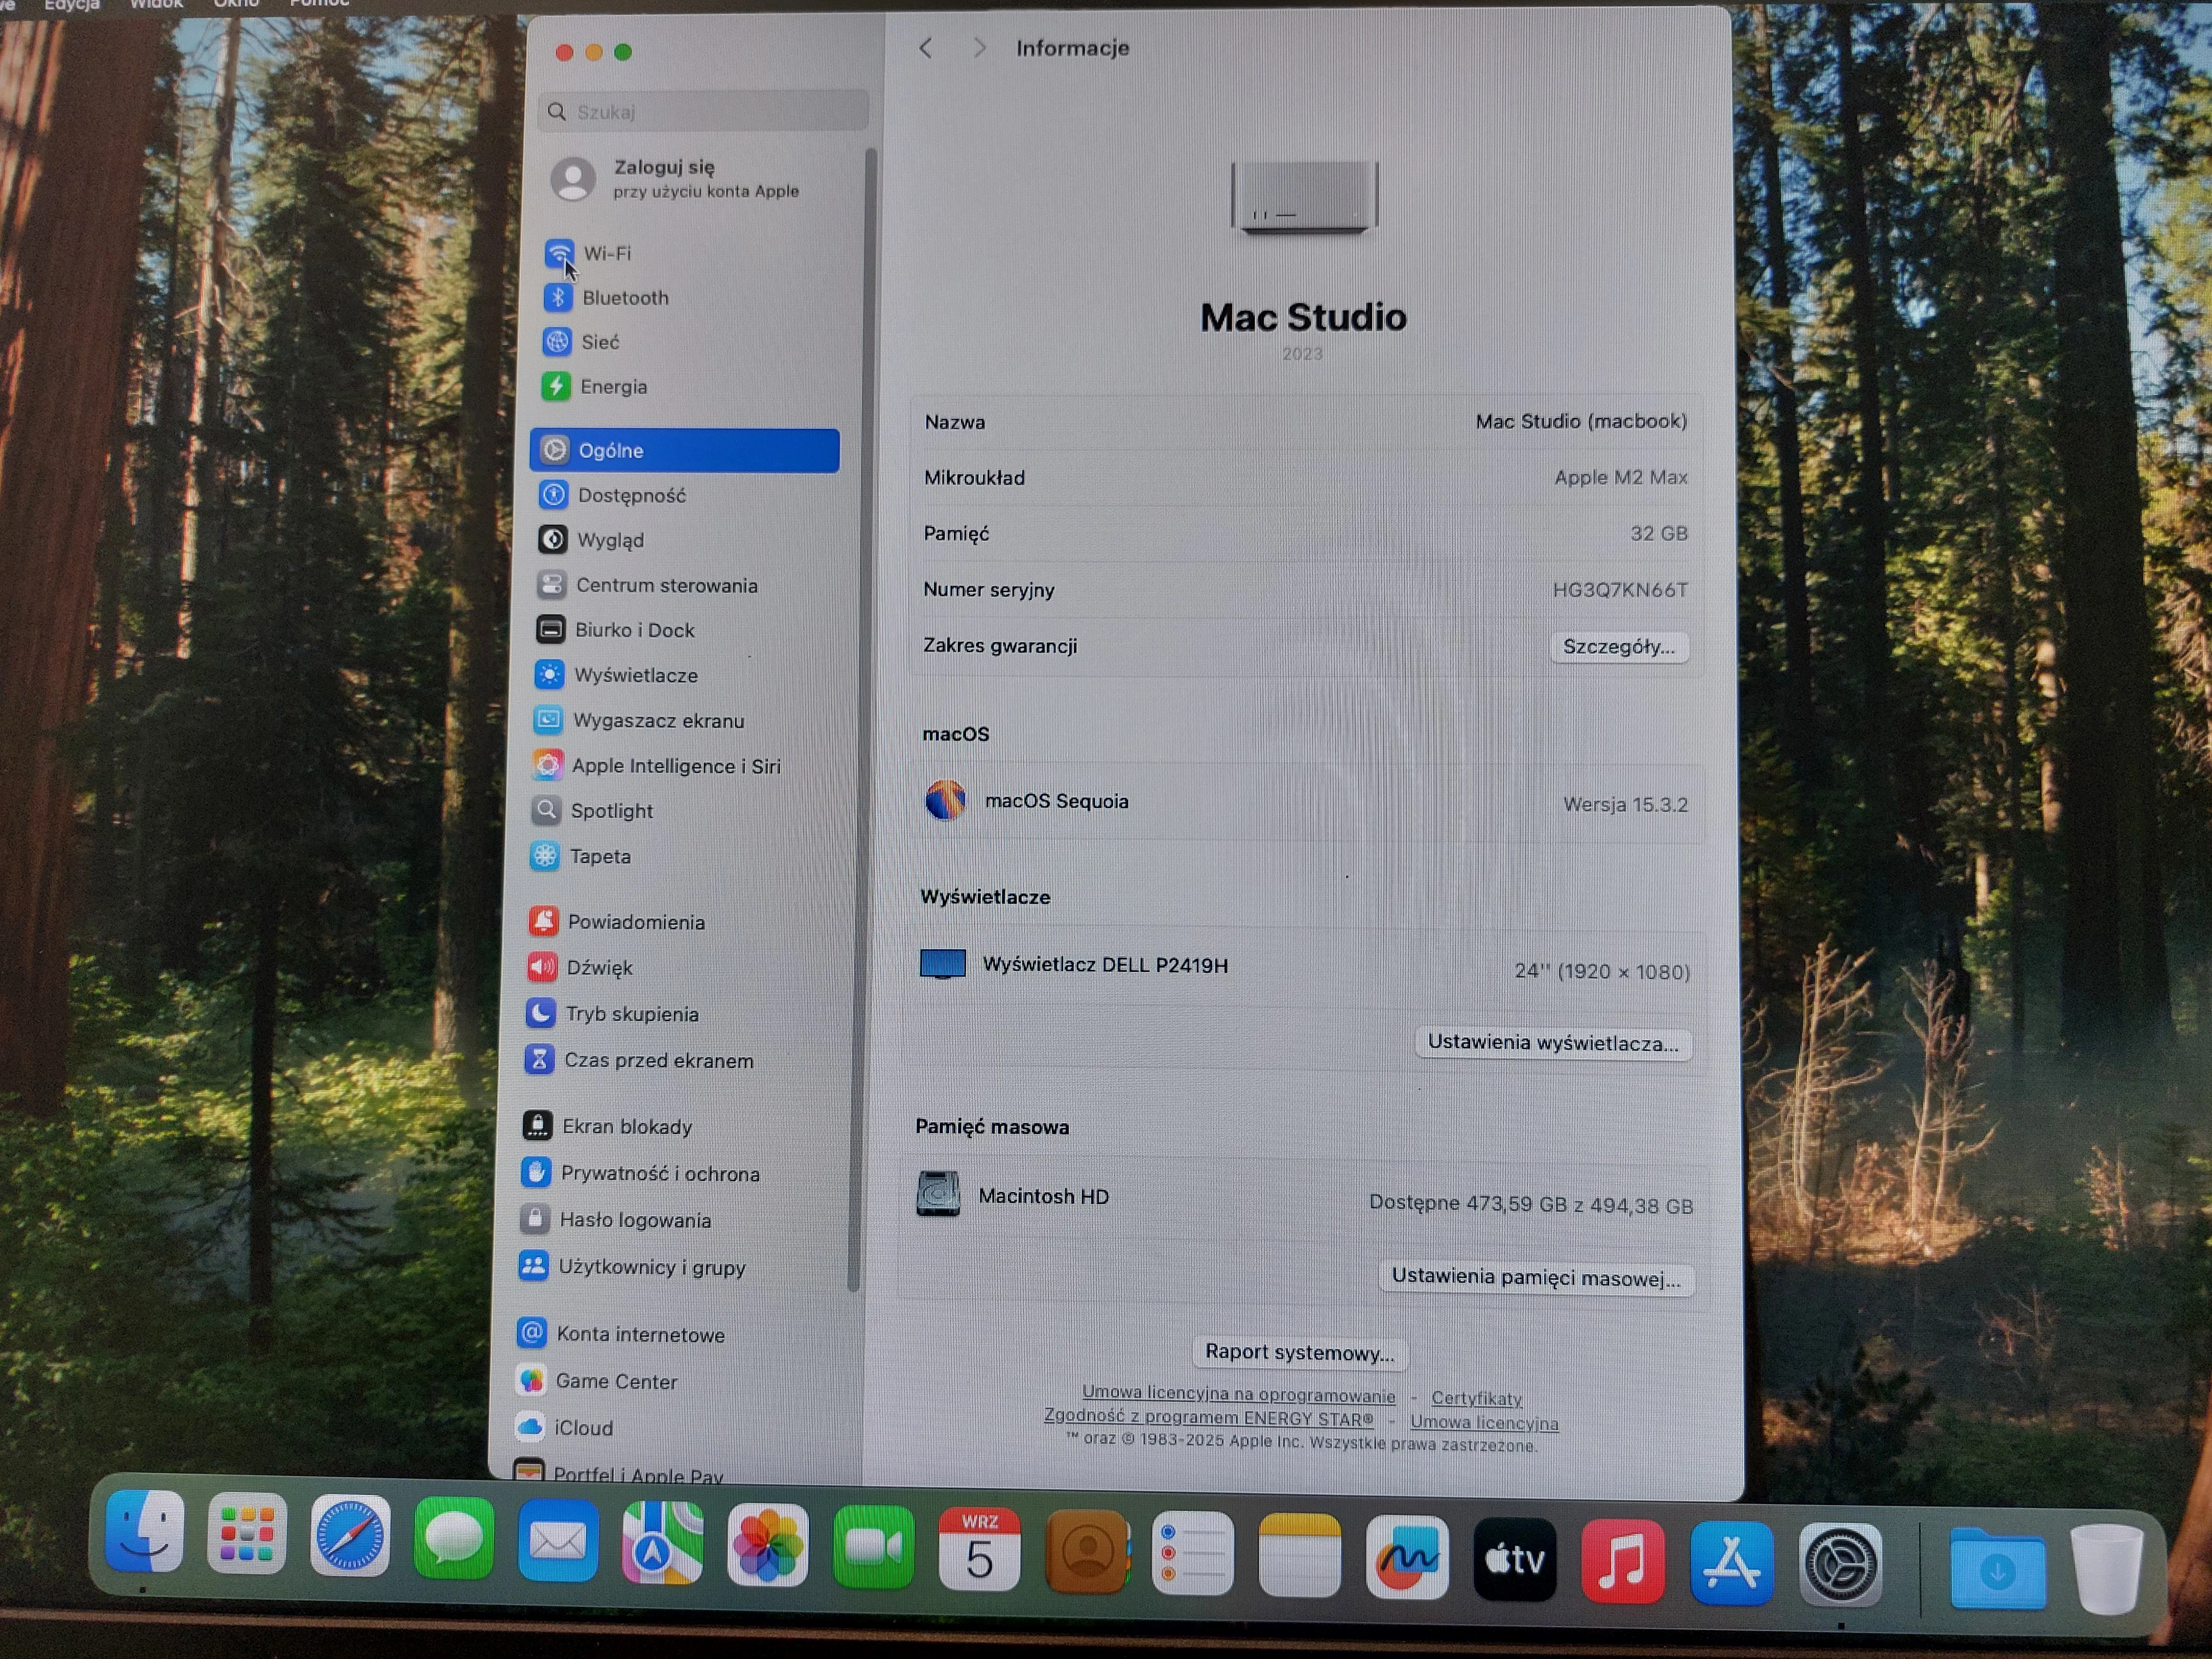This screenshot has width=2212, height=1659.
Task: Open Umowa licencyjna na oprogramowanie link
Action: 1238,1394
